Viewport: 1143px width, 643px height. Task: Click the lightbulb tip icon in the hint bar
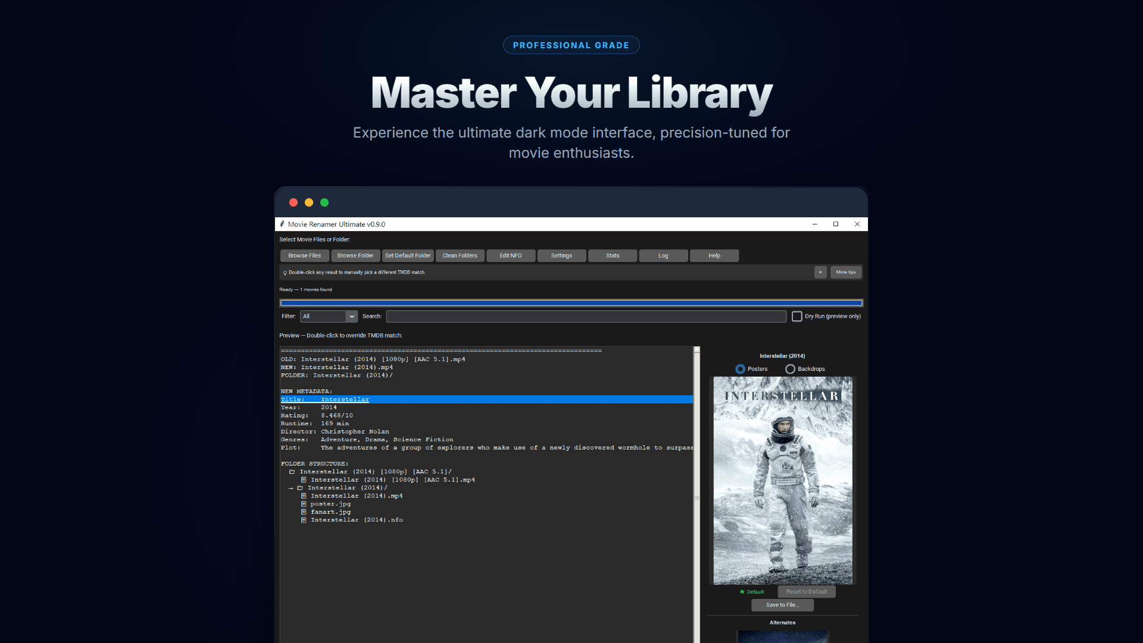285,272
